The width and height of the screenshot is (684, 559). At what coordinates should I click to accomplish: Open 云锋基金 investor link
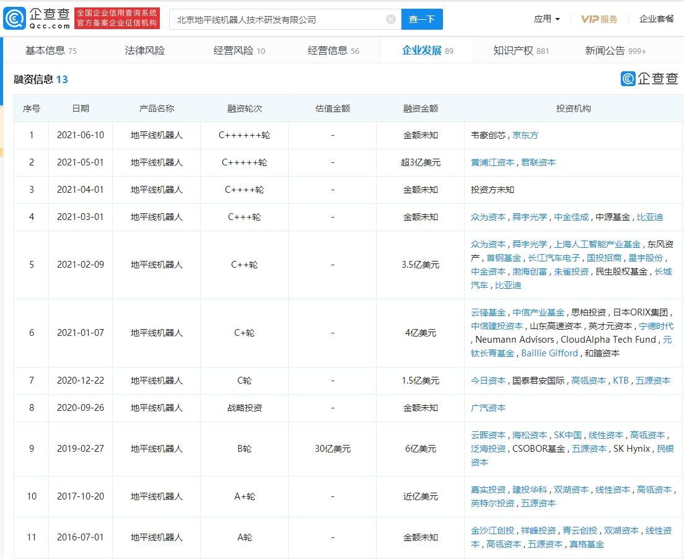(x=488, y=312)
